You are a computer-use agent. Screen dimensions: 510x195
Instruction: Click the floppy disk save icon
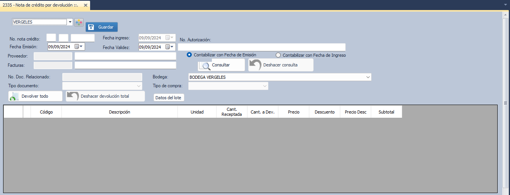[91, 27]
